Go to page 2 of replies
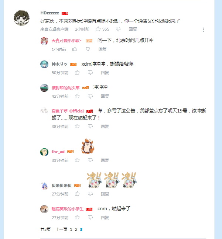The height and width of the screenshot is (239, 222). (76, 229)
